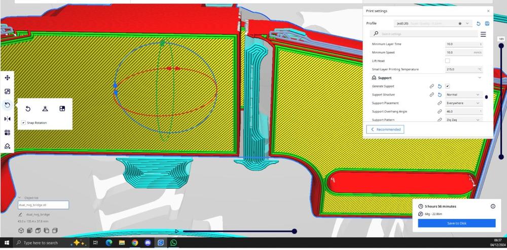Click the Save to Disk button
The height and width of the screenshot is (250, 507).
[x=457, y=223]
